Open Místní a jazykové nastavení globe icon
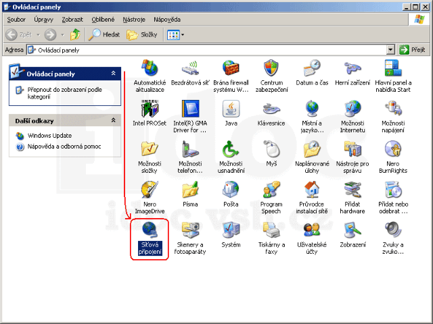The width and height of the screenshot is (433, 324). pyautogui.click(x=312, y=109)
